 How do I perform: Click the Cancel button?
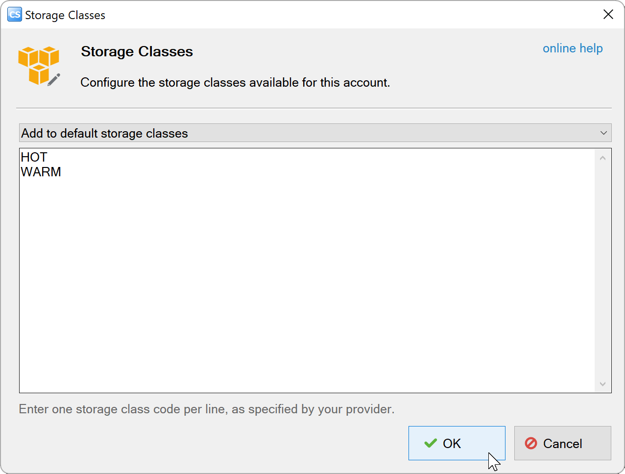pyautogui.click(x=562, y=443)
